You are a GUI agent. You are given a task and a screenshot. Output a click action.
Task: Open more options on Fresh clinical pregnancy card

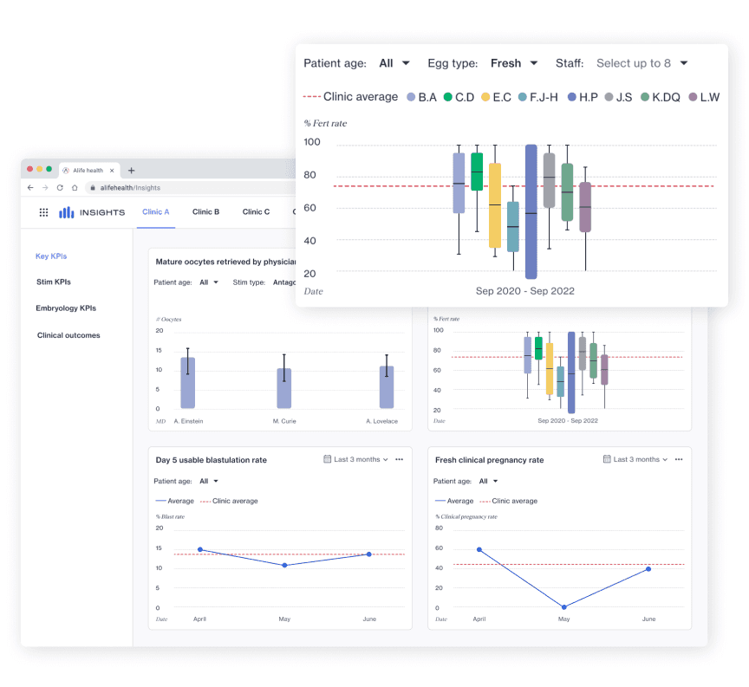pyautogui.click(x=678, y=460)
